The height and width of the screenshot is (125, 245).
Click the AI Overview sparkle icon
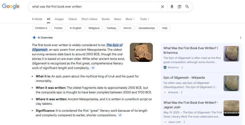coord(34,37)
